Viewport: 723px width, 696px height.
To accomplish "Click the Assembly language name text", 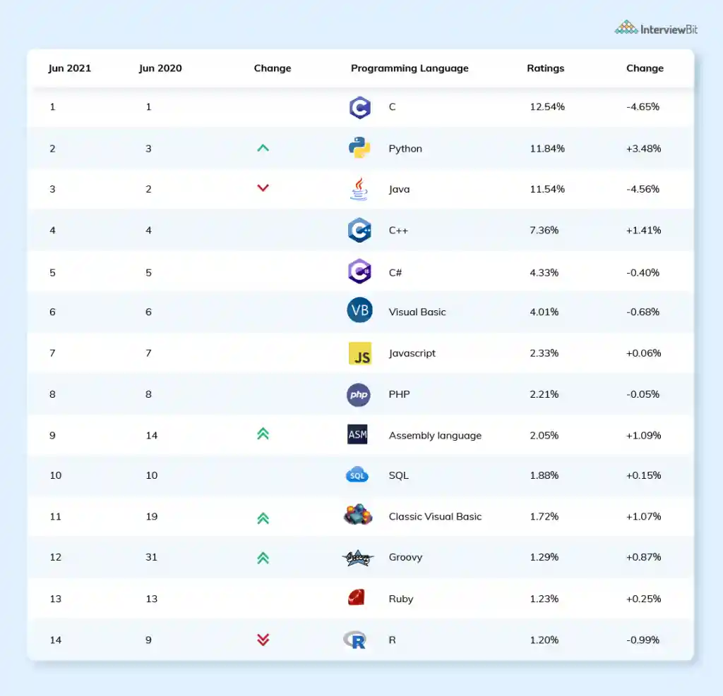I will point(435,436).
